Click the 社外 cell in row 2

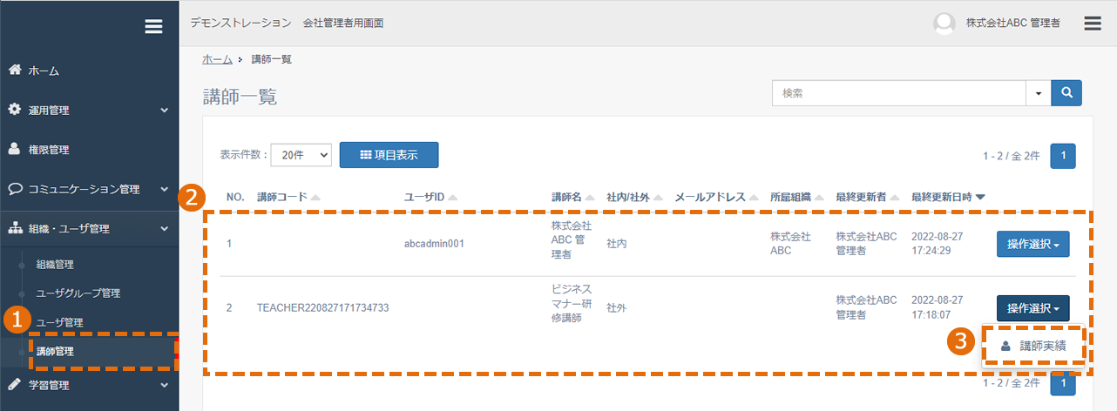[x=617, y=307]
